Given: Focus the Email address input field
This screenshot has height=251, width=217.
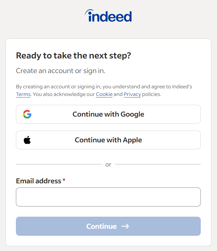Looking at the screenshot, I should point(108,197).
